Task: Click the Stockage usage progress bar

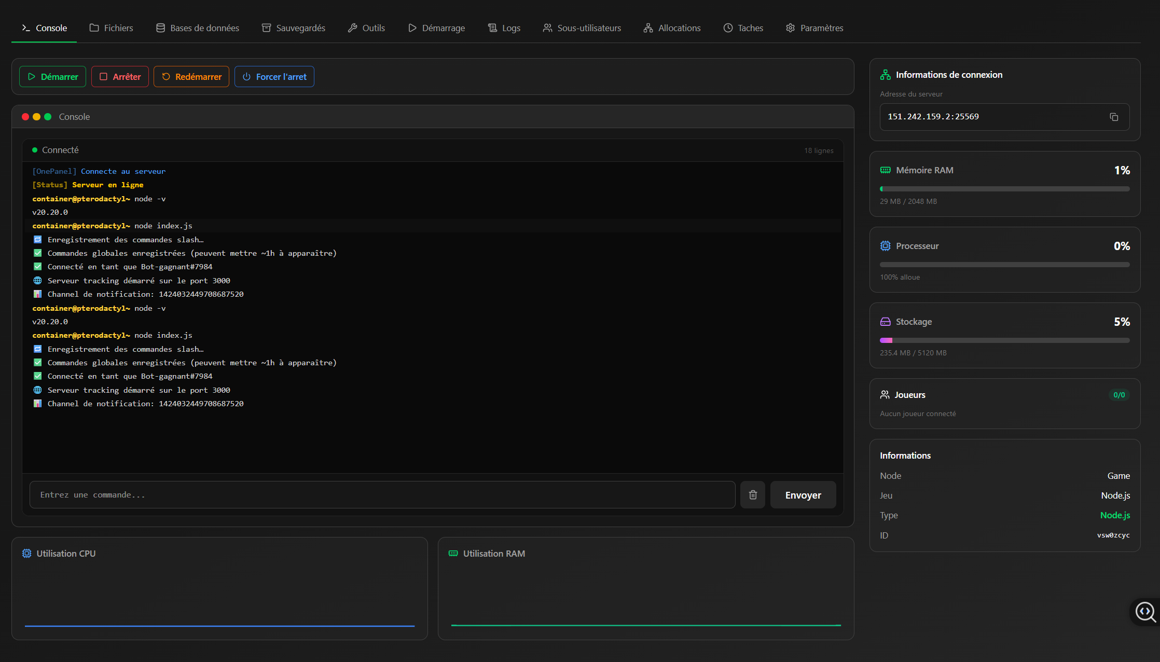Action: click(x=1004, y=340)
